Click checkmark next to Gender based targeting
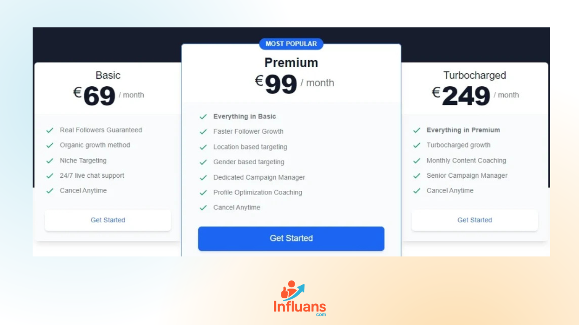Viewport: 579px width, 325px height. 203,162
